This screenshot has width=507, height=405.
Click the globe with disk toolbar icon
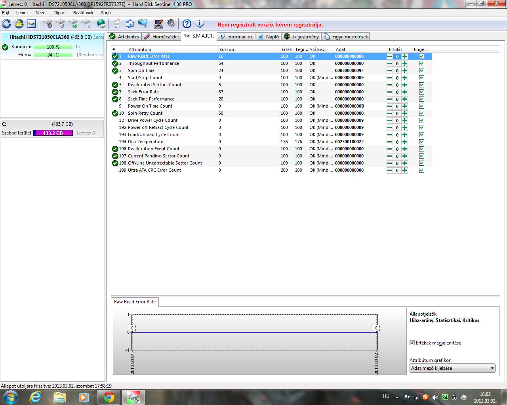[101, 24]
